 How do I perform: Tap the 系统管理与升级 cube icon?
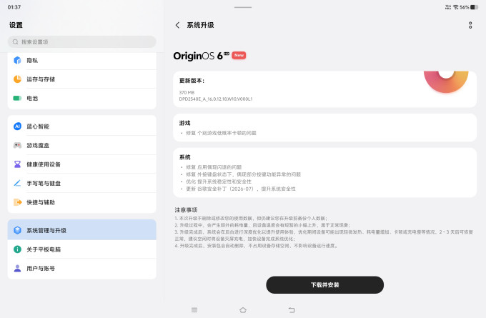pos(17,230)
